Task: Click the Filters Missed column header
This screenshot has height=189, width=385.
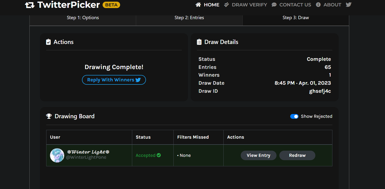Action: (193, 137)
